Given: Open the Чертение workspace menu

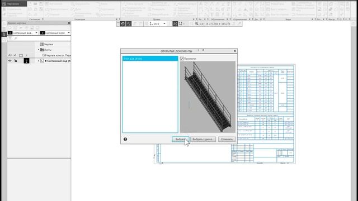Looking at the screenshot, I should tap(13, 4).
